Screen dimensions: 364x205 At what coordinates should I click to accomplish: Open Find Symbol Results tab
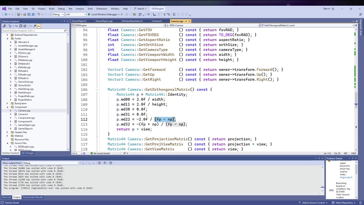33,197
